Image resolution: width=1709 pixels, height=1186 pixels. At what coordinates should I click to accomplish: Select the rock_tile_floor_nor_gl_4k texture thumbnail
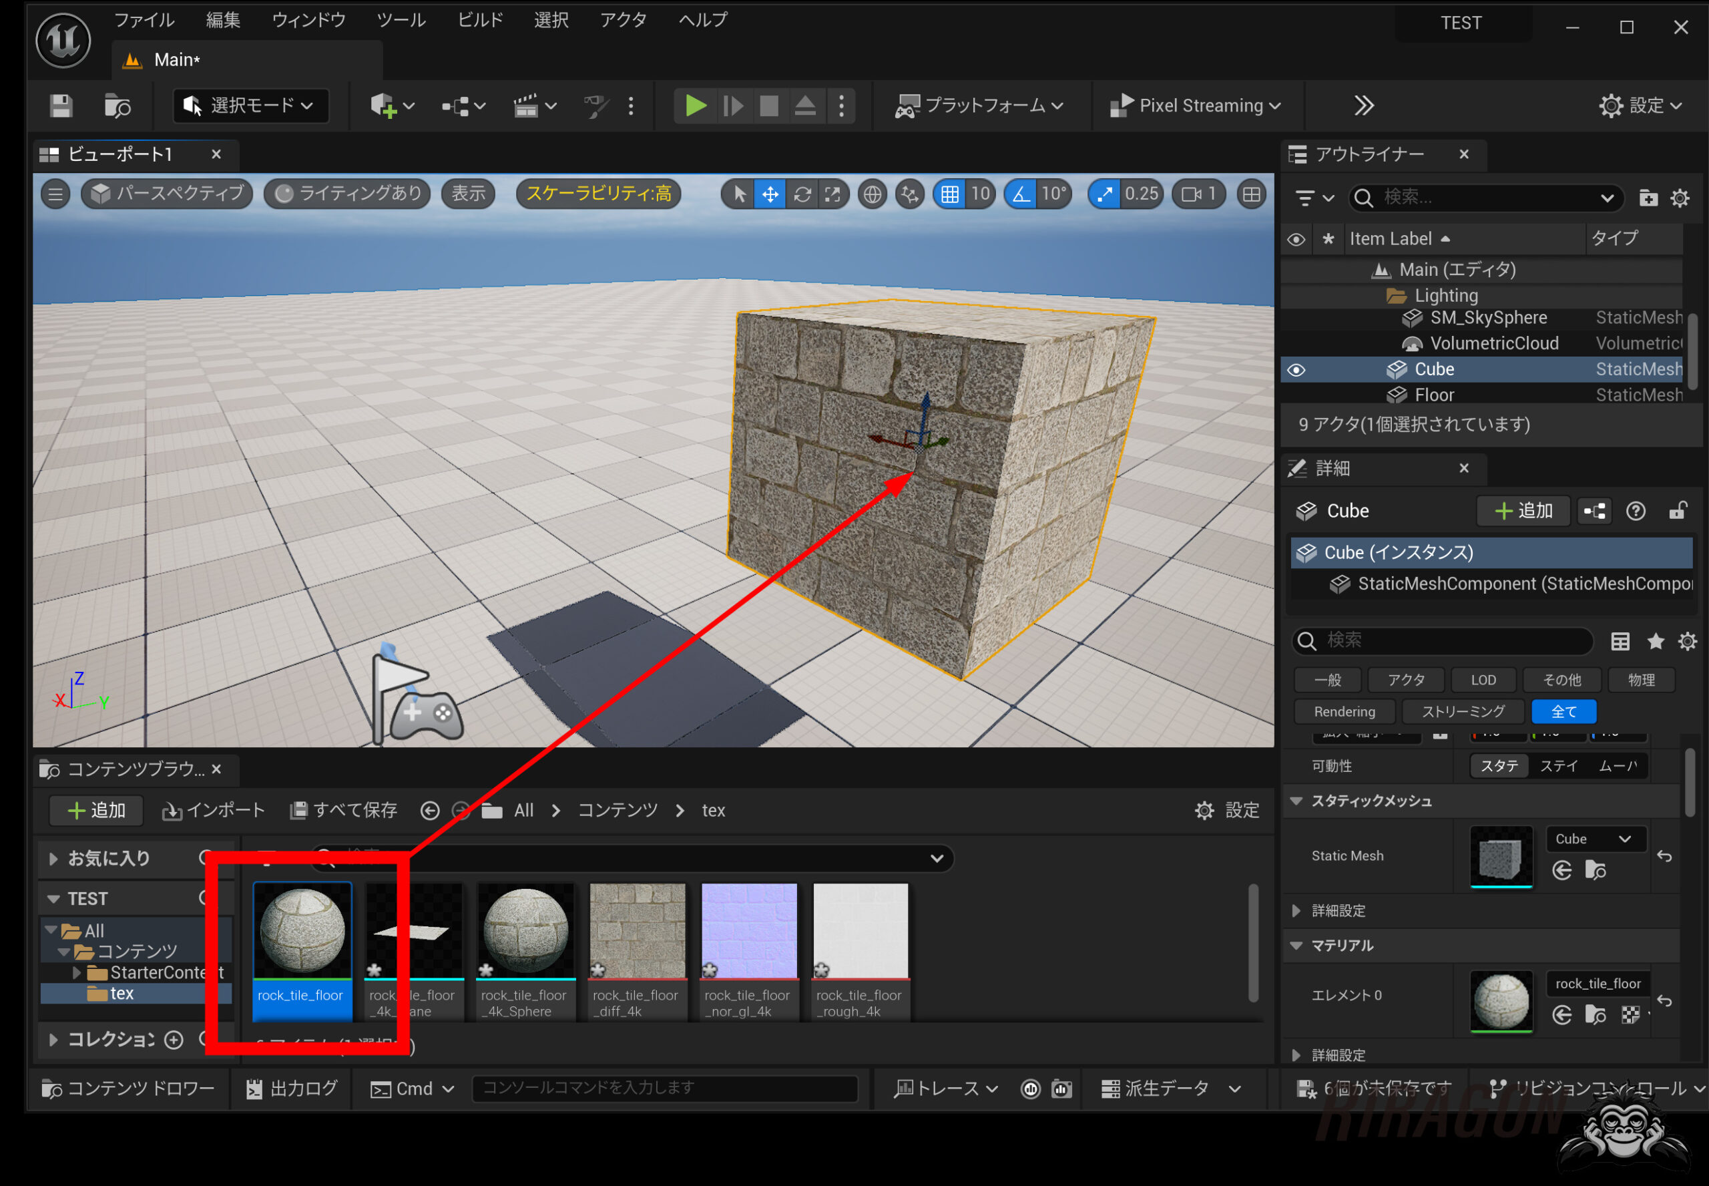click(748, 931)
